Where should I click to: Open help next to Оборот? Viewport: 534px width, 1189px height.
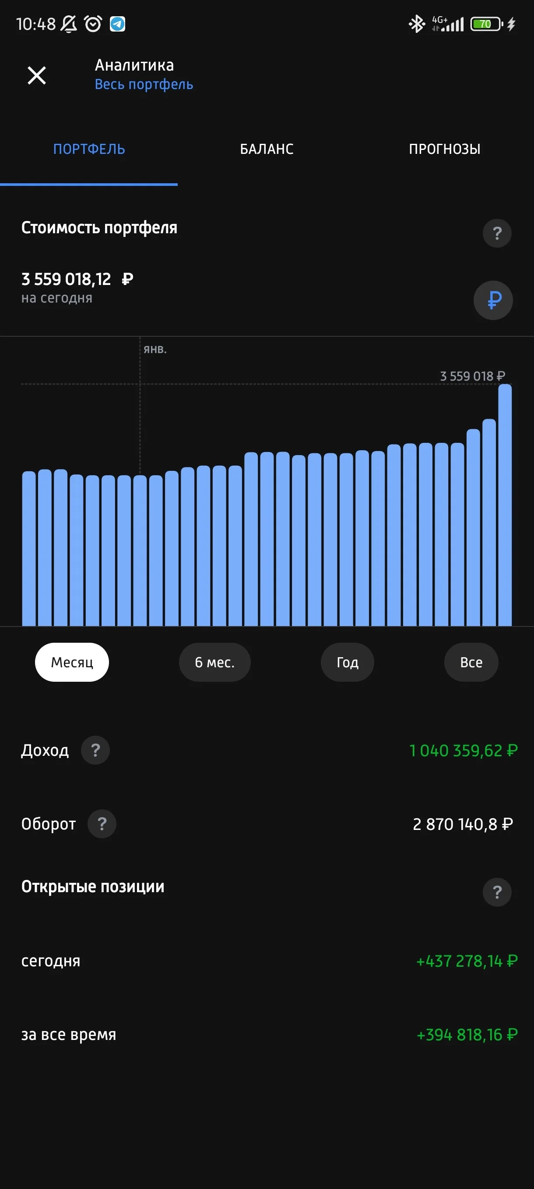coord(102,824)
